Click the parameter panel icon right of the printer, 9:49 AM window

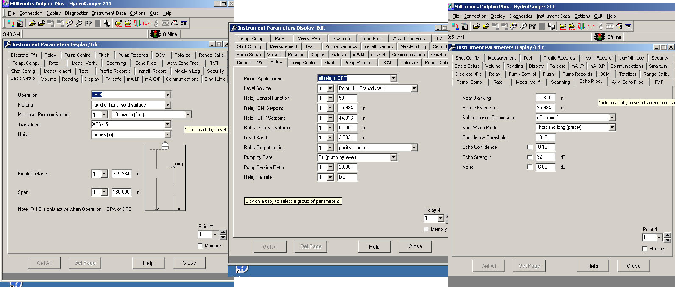pyautogui.click(x=184, y=23)
